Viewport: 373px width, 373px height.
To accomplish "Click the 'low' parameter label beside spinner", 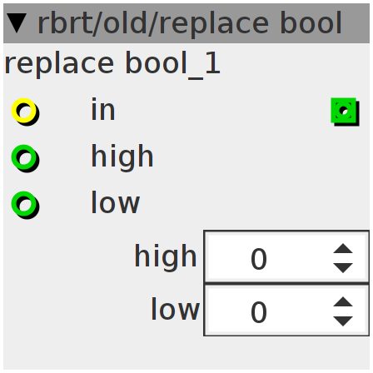I will pos(175,309).
